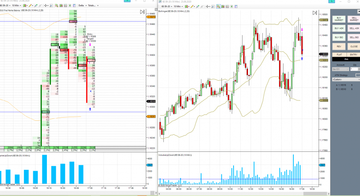
Task: Expand the 10 Min interval selector in the right chart
Action: tap(178, 6)
